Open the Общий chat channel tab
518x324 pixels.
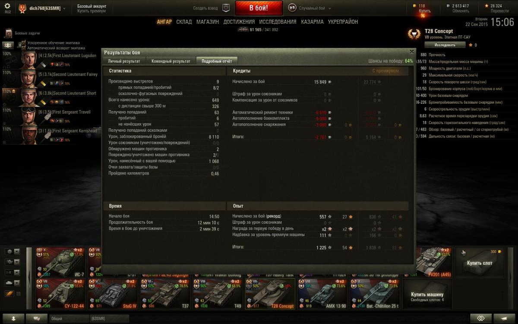pyautogui.click(x=69, y=318)
